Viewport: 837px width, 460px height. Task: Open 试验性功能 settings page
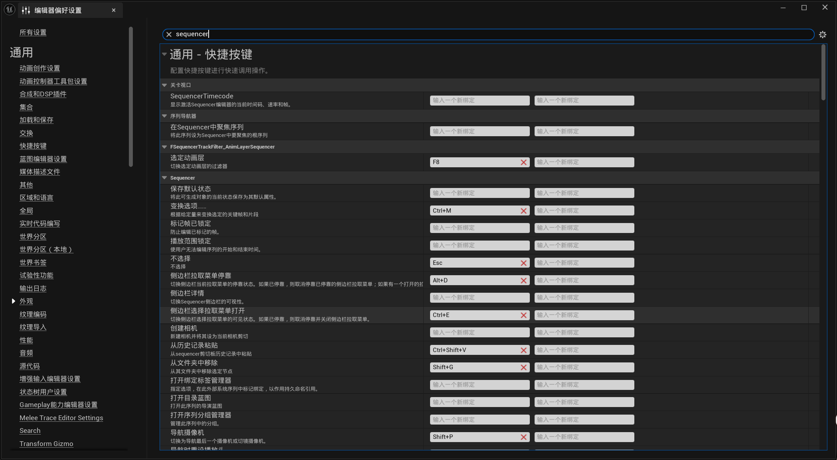(x=36, y=275)
